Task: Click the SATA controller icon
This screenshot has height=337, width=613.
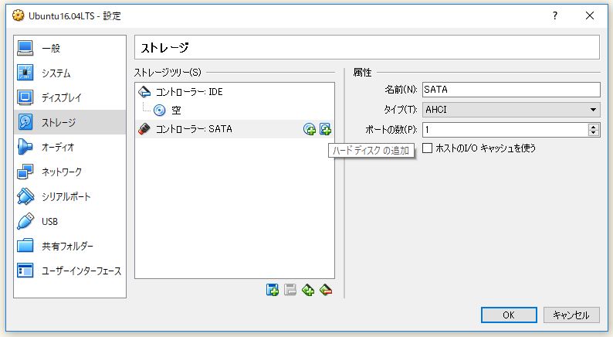Action: [x=144, y=129]
